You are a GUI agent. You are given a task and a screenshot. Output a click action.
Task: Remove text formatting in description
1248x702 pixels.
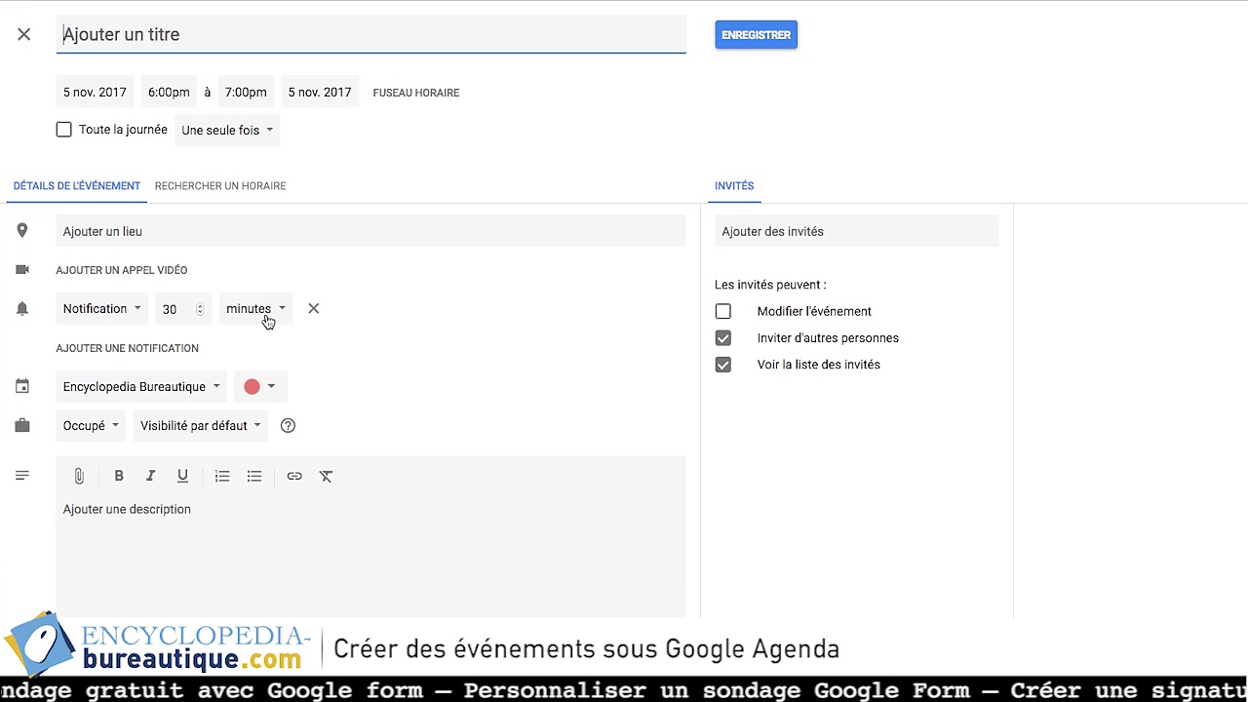[326, 476]
